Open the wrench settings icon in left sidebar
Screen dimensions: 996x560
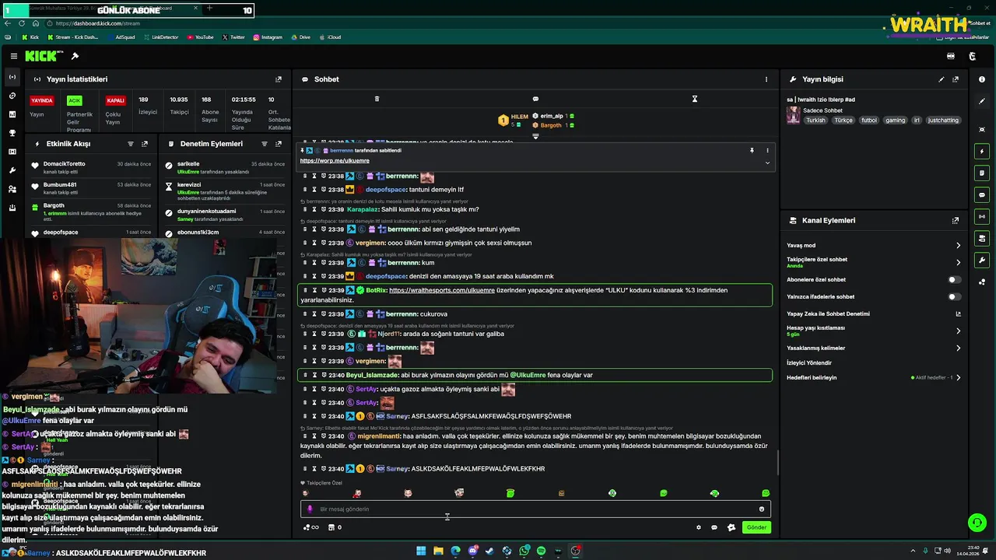point(12,170)
